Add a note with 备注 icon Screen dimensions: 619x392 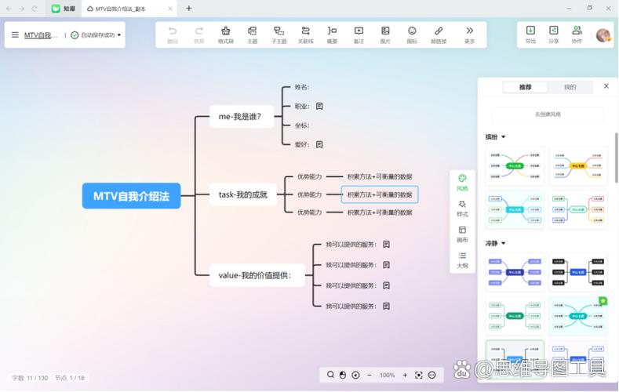[x=359, y=31]
